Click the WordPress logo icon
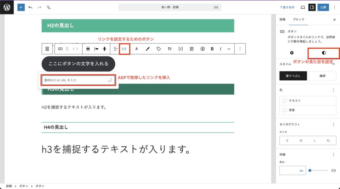Image resolution: width=340 pixels, height=189 pixels. 7,7
